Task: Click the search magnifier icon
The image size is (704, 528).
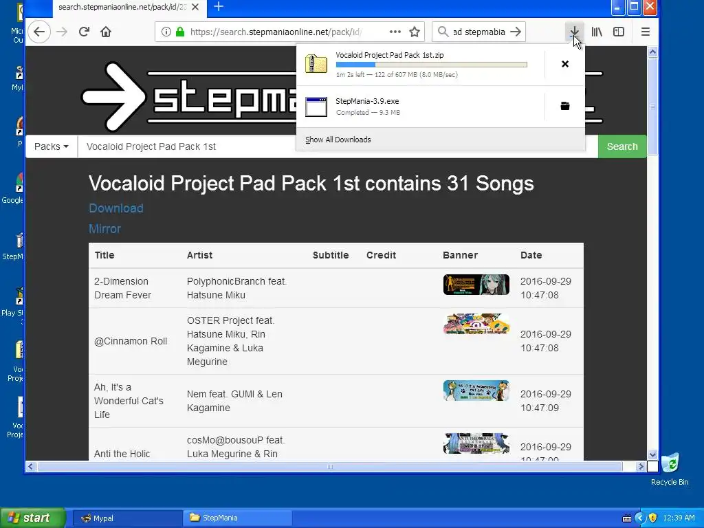Action: [443, 32]
